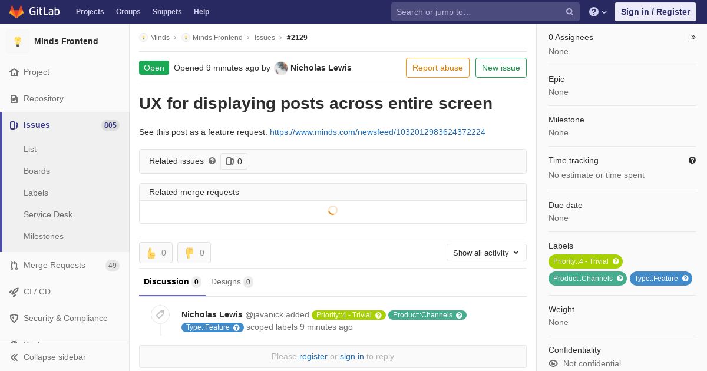This screenshot has width=707, height=371.
Task: Click help icon on sidebar Priority::4 - Trivial label
Action: 616,261
